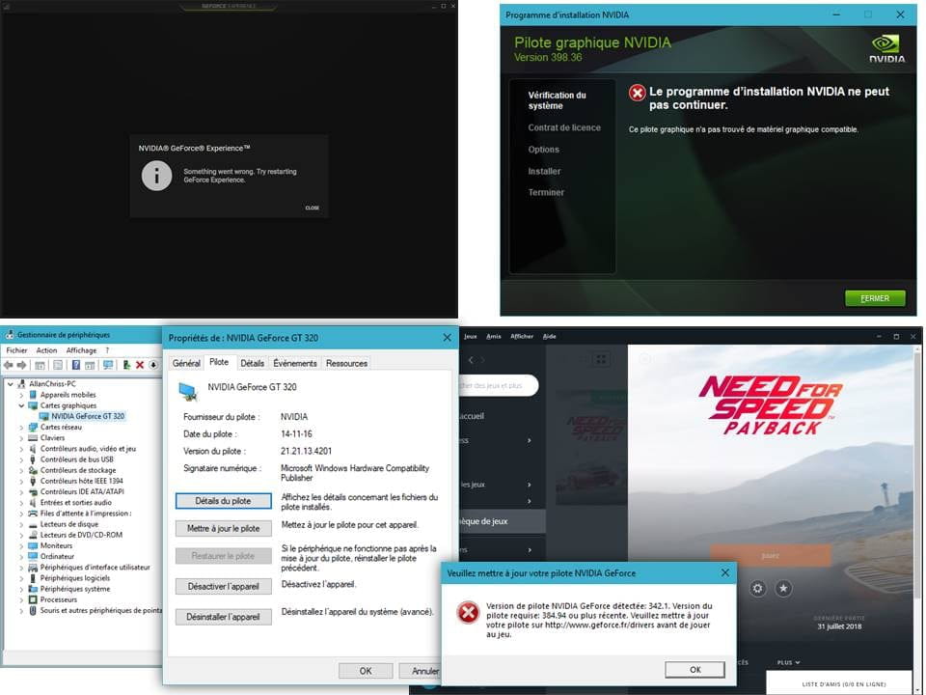Image resolution: width=926 pixels, height=695 pixels.
Task: Select Contrat de licence step in NVIDIA installer
Action: 564,127
